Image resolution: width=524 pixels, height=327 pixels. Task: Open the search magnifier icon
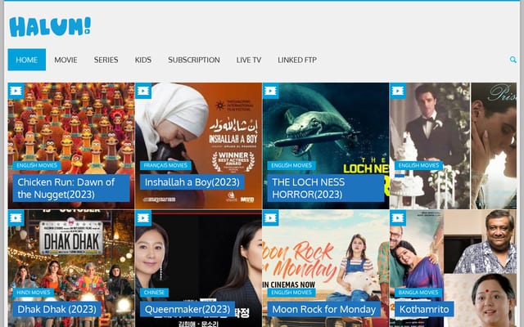(x=513, y=60)
